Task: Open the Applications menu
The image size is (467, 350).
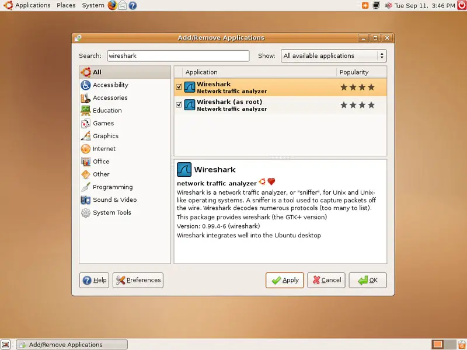Action: click(33, 5)
